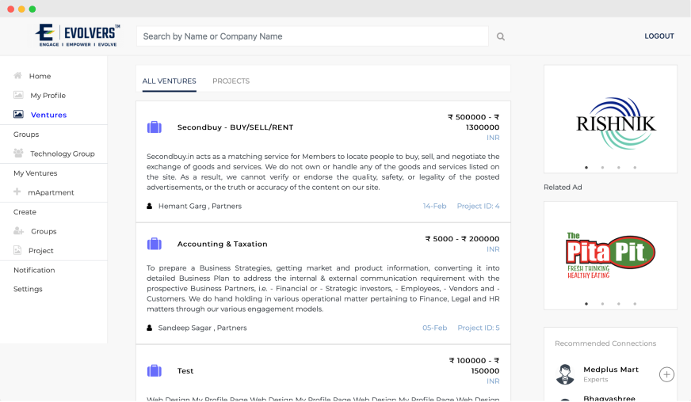Image resolution: width=691 pixels, height=402 pixels.
Task: Select second dot of Rishnik carousel
Action: (x=602, y=167)
